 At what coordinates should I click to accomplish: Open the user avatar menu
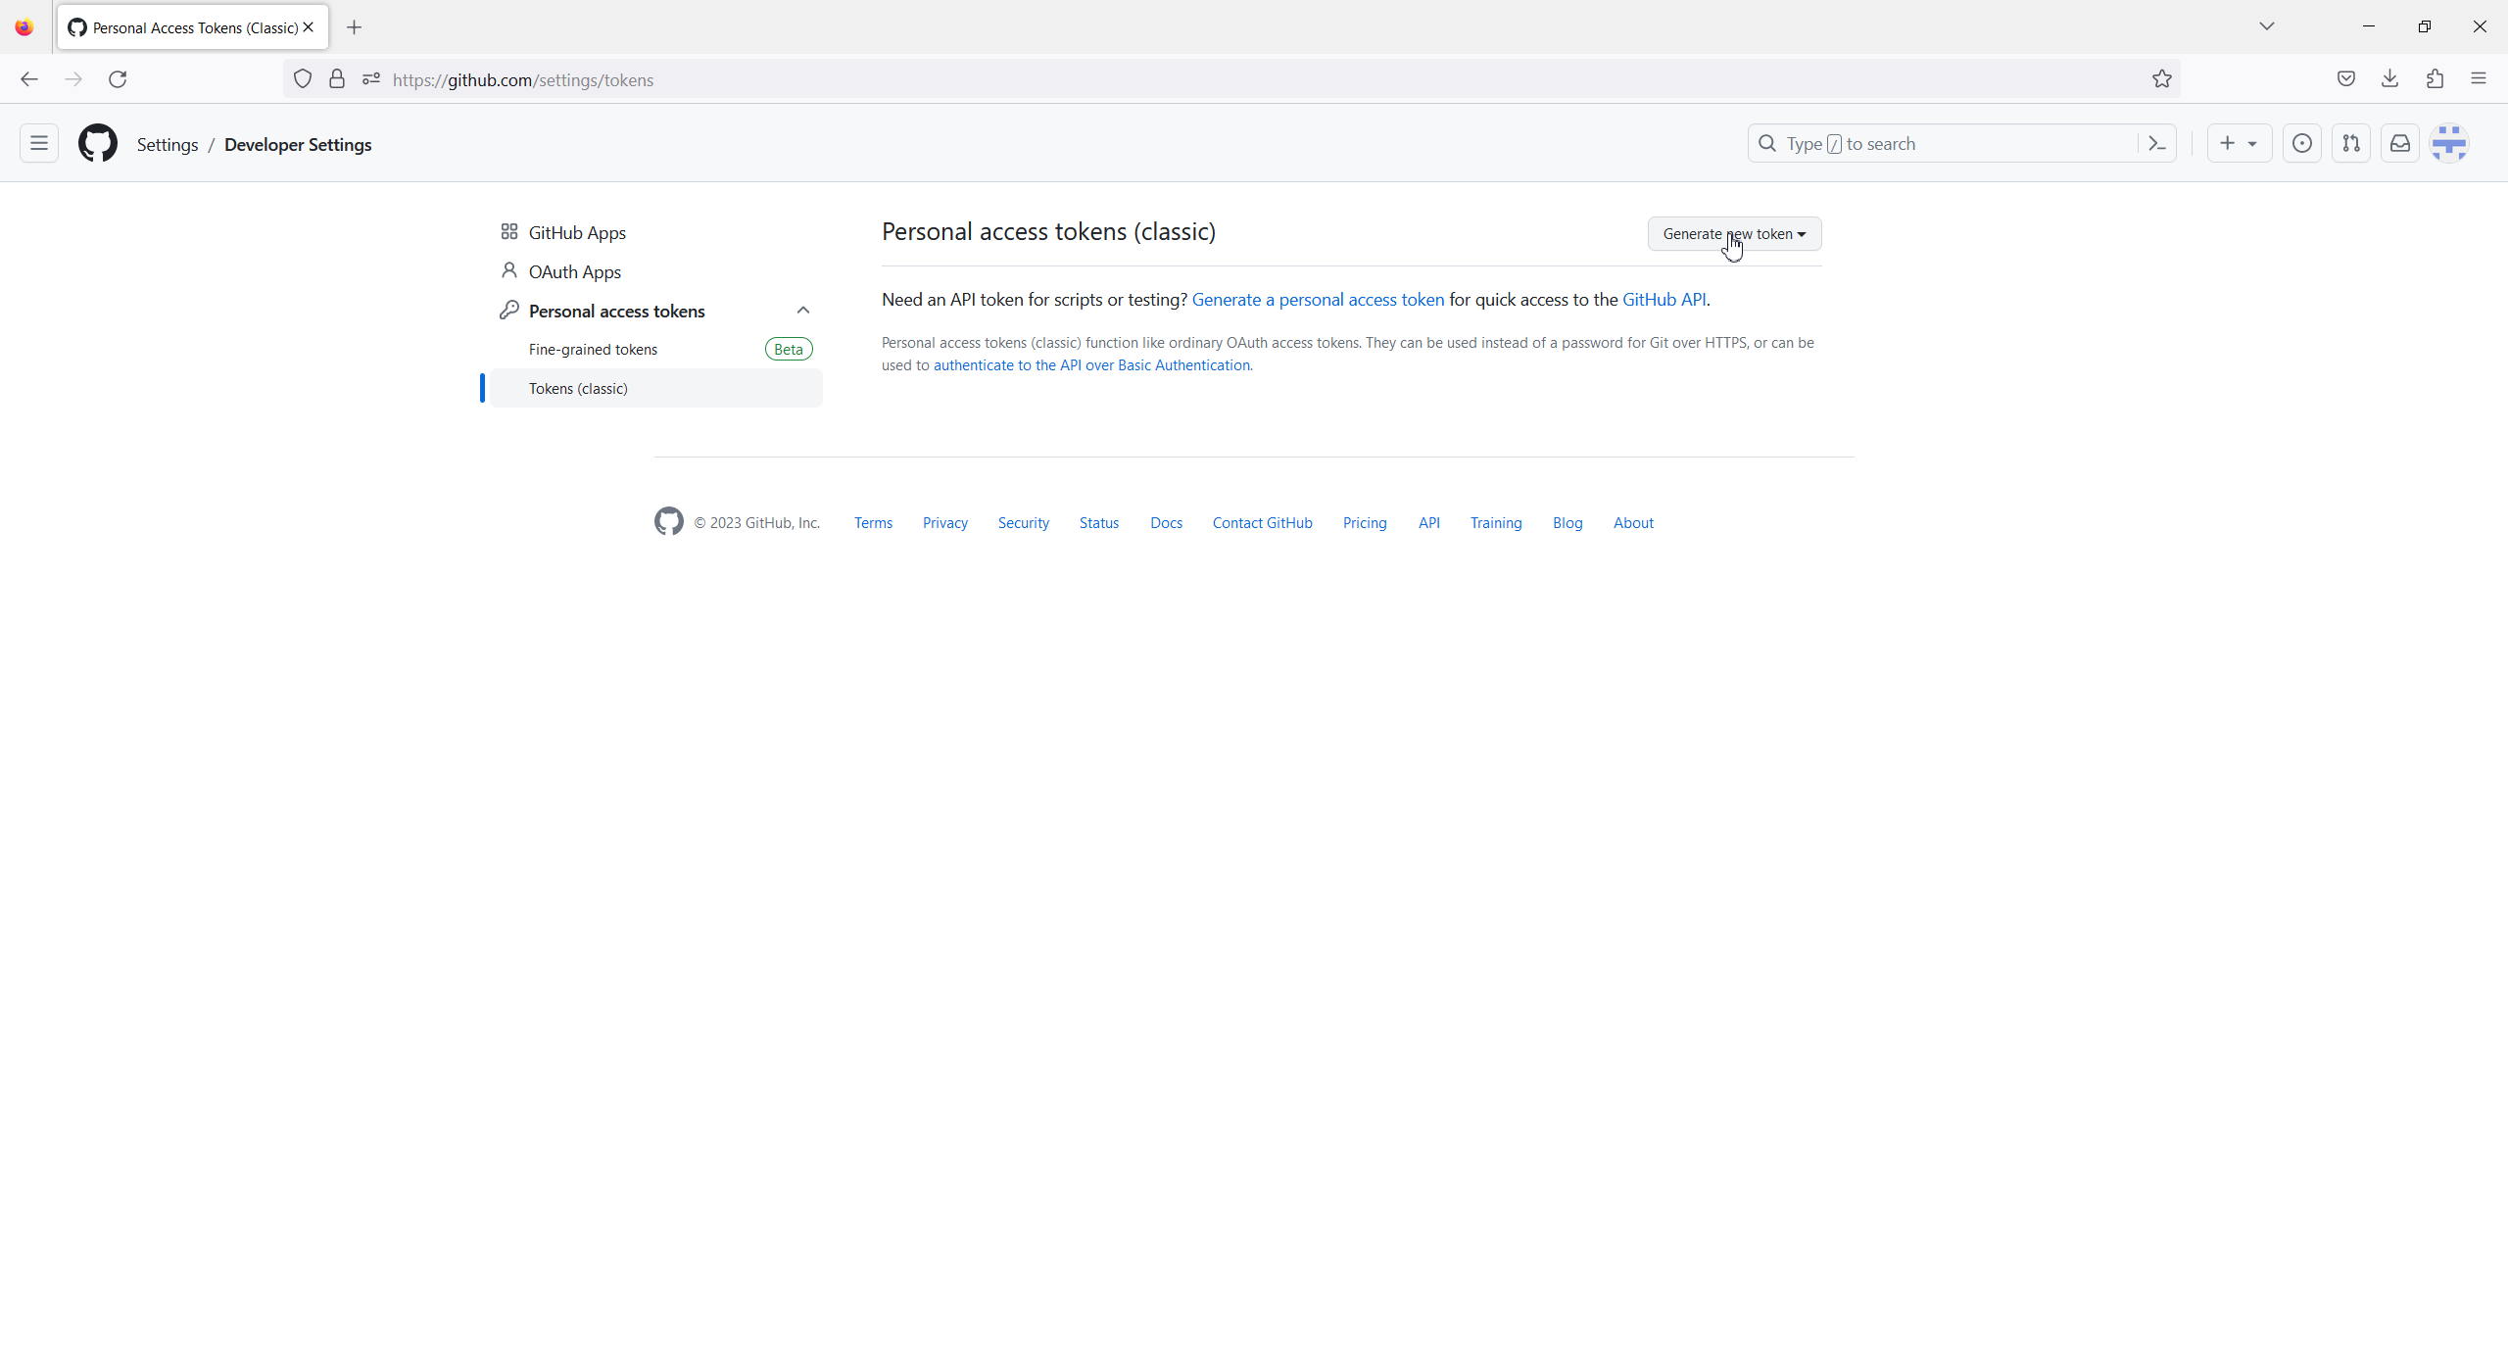[x=2449, y=144]
